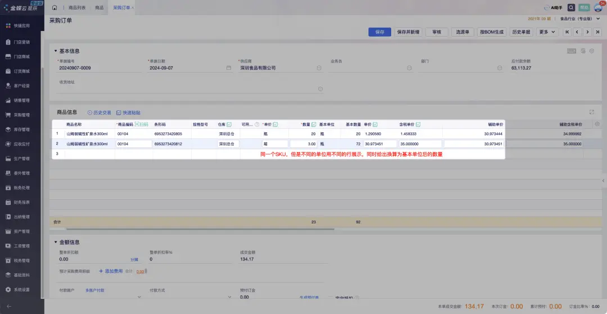Open the calendar picker for 单据日期

229,68
